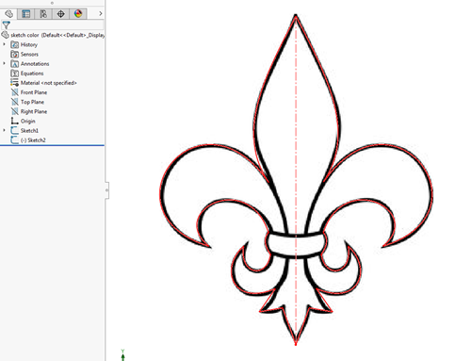This screenshot has width=455, height=361.
Task: Open the ConfigurationManager tab
Action: [x=43, y=14]
